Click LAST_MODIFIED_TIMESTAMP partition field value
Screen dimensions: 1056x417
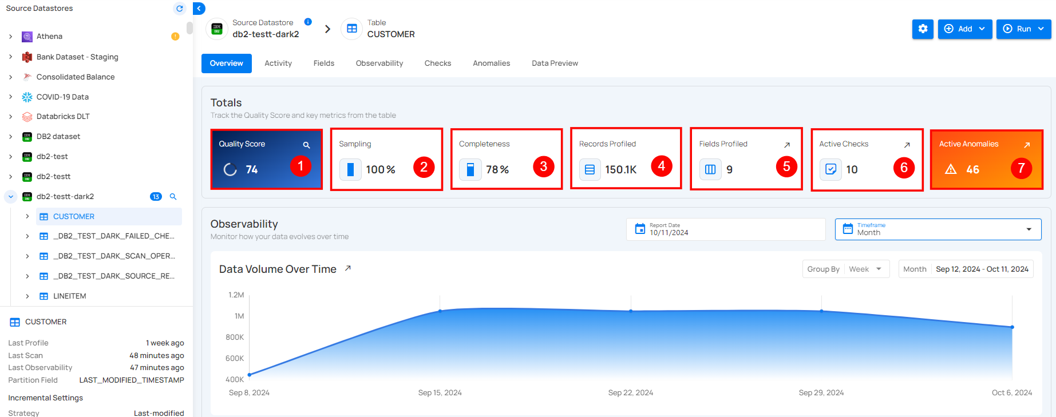(x=132, y=380)
